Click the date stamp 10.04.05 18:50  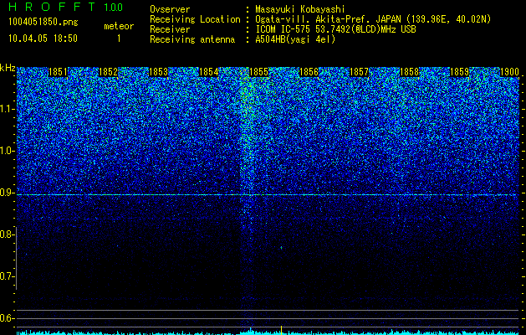click(43, 39)
